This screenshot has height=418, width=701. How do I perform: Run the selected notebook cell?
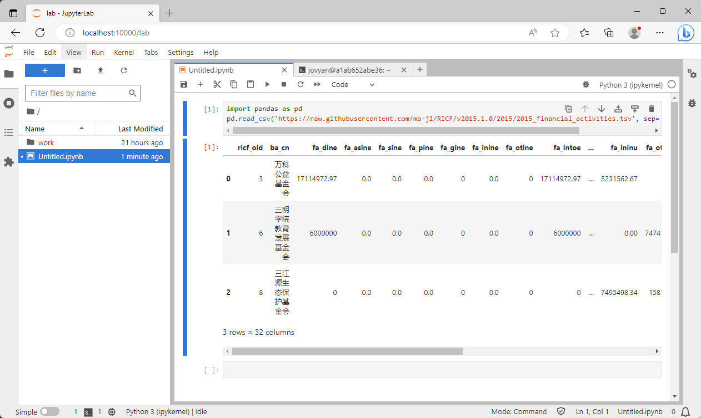click(267, 84)
